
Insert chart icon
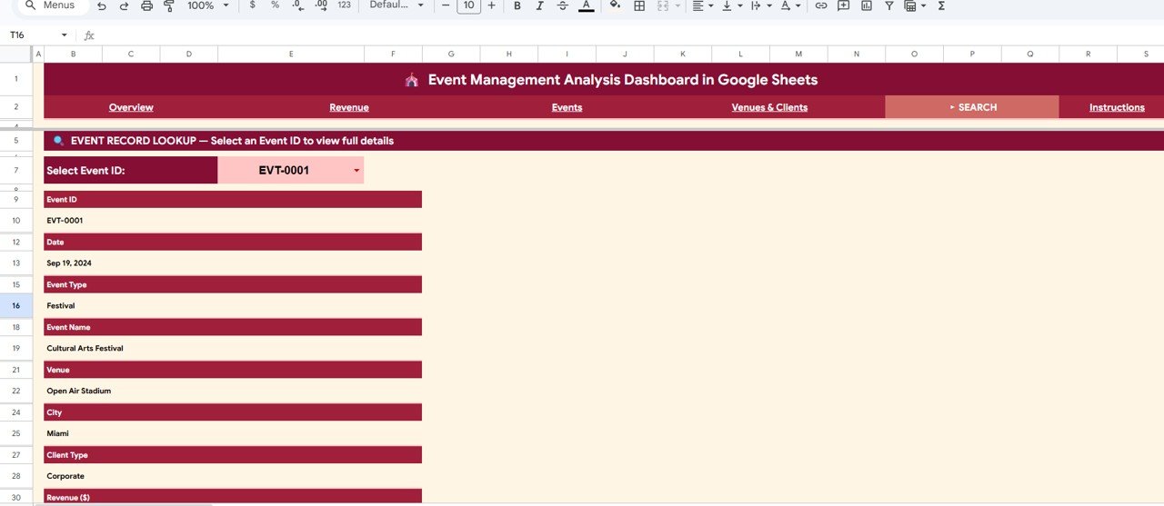867,5
